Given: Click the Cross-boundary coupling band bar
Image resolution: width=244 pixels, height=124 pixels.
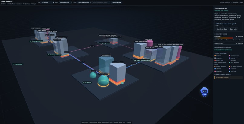Looking at the screenshot, I should tap(229, 41).
